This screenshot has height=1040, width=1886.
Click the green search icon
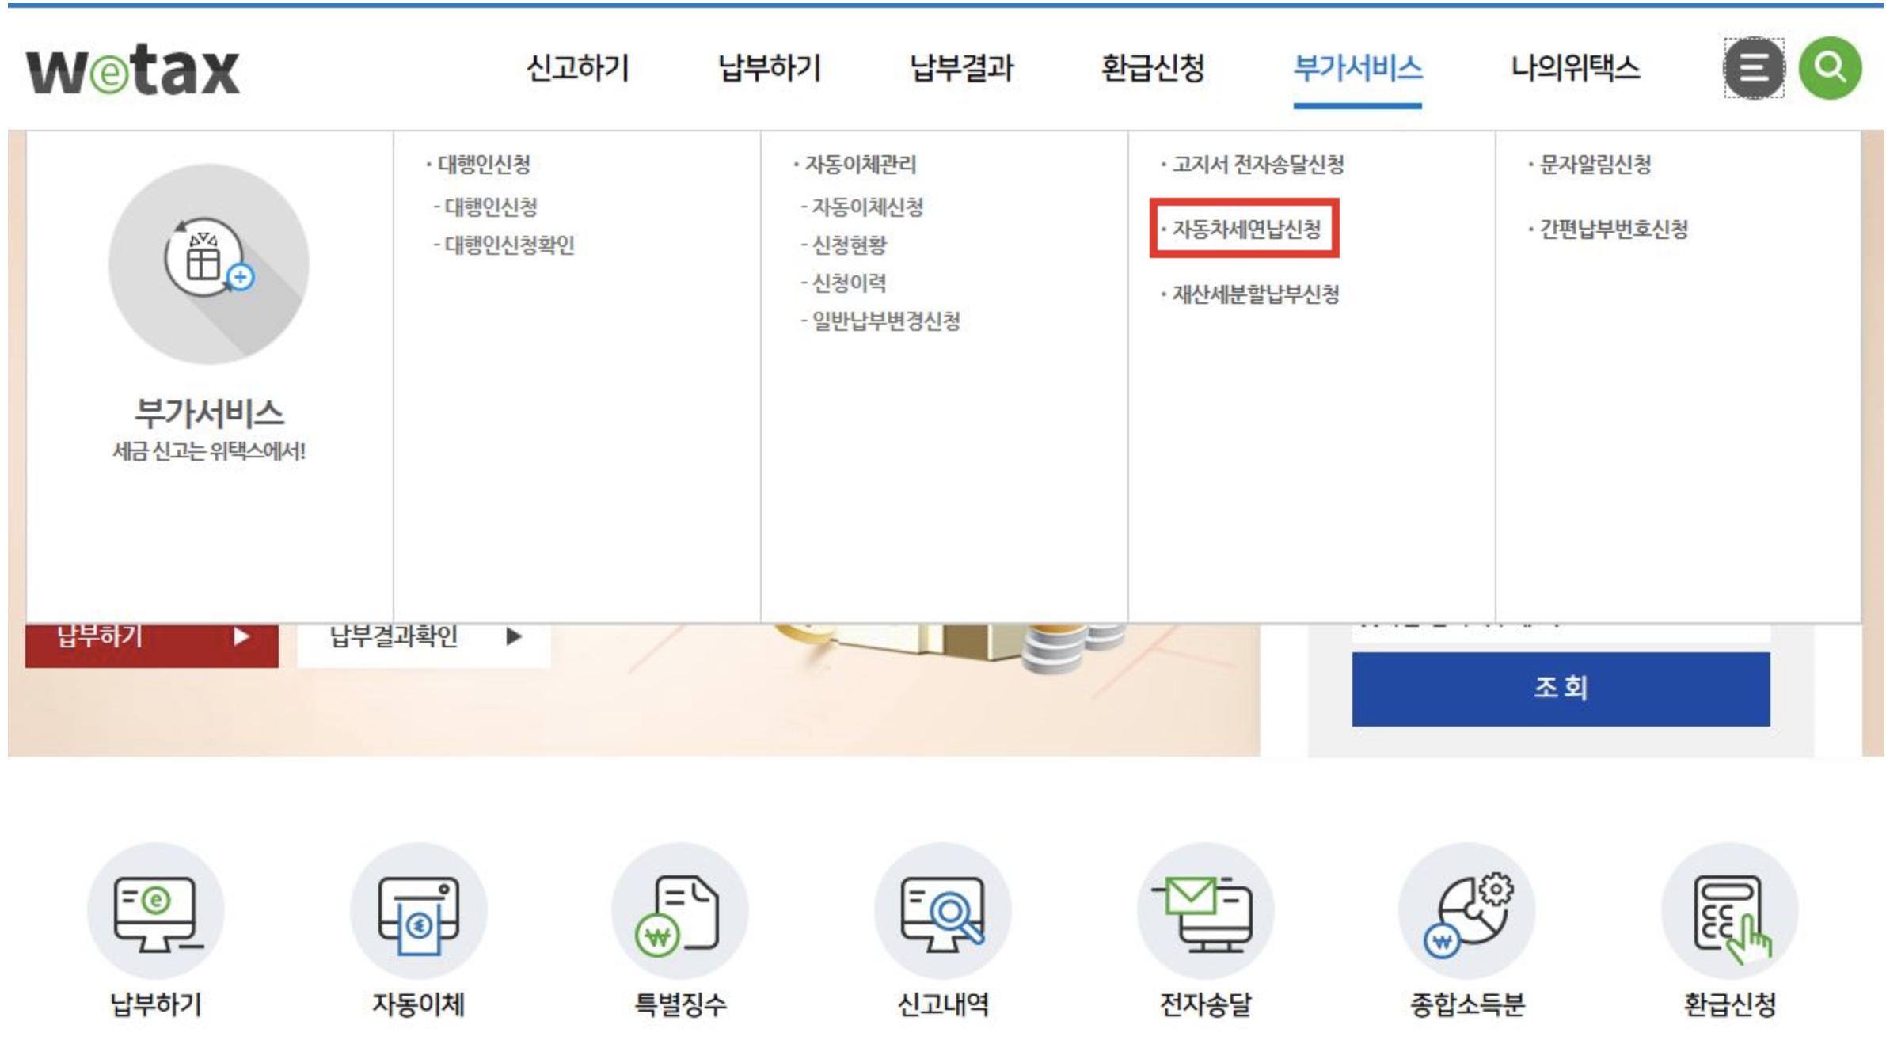1829,68
